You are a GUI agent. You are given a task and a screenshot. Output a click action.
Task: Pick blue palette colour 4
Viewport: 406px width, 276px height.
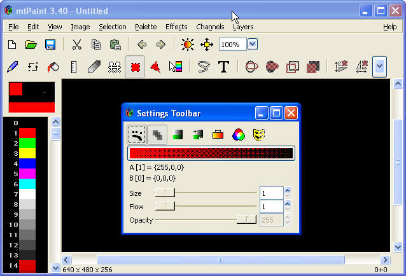tap(27, 163)
